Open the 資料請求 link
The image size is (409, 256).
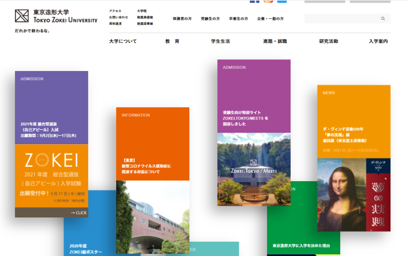pyautogui.click(x=115, y=24)
